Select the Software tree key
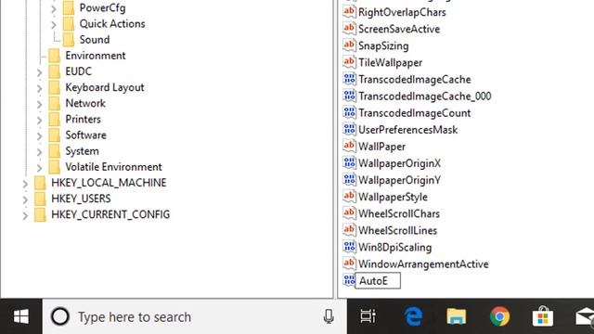The image size is (594, 334). (x=85, y=135)
